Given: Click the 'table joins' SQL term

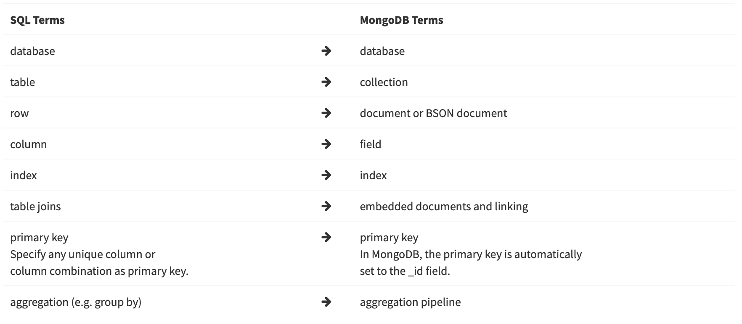Looking at the screenshot, I should [x=35, y=206].
